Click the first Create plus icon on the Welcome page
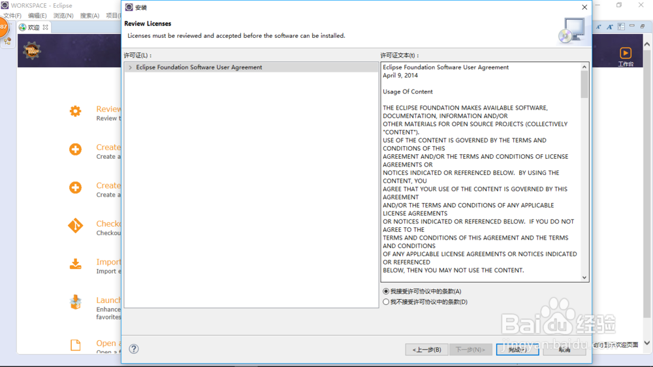This screenshot has height=367, width=653. pos(75,149)
